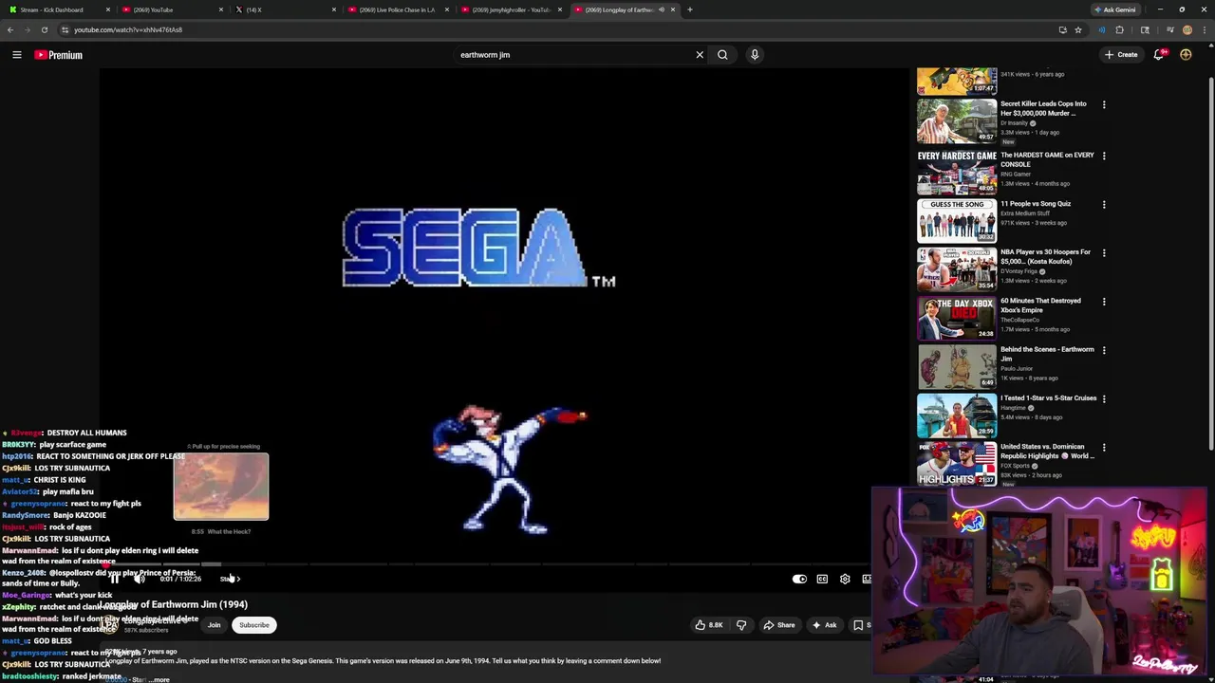Bookmark this page with the star icon

tap(1078, 29)
